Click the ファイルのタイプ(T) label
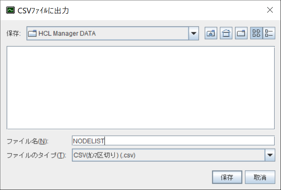 (x=36, y=155)
